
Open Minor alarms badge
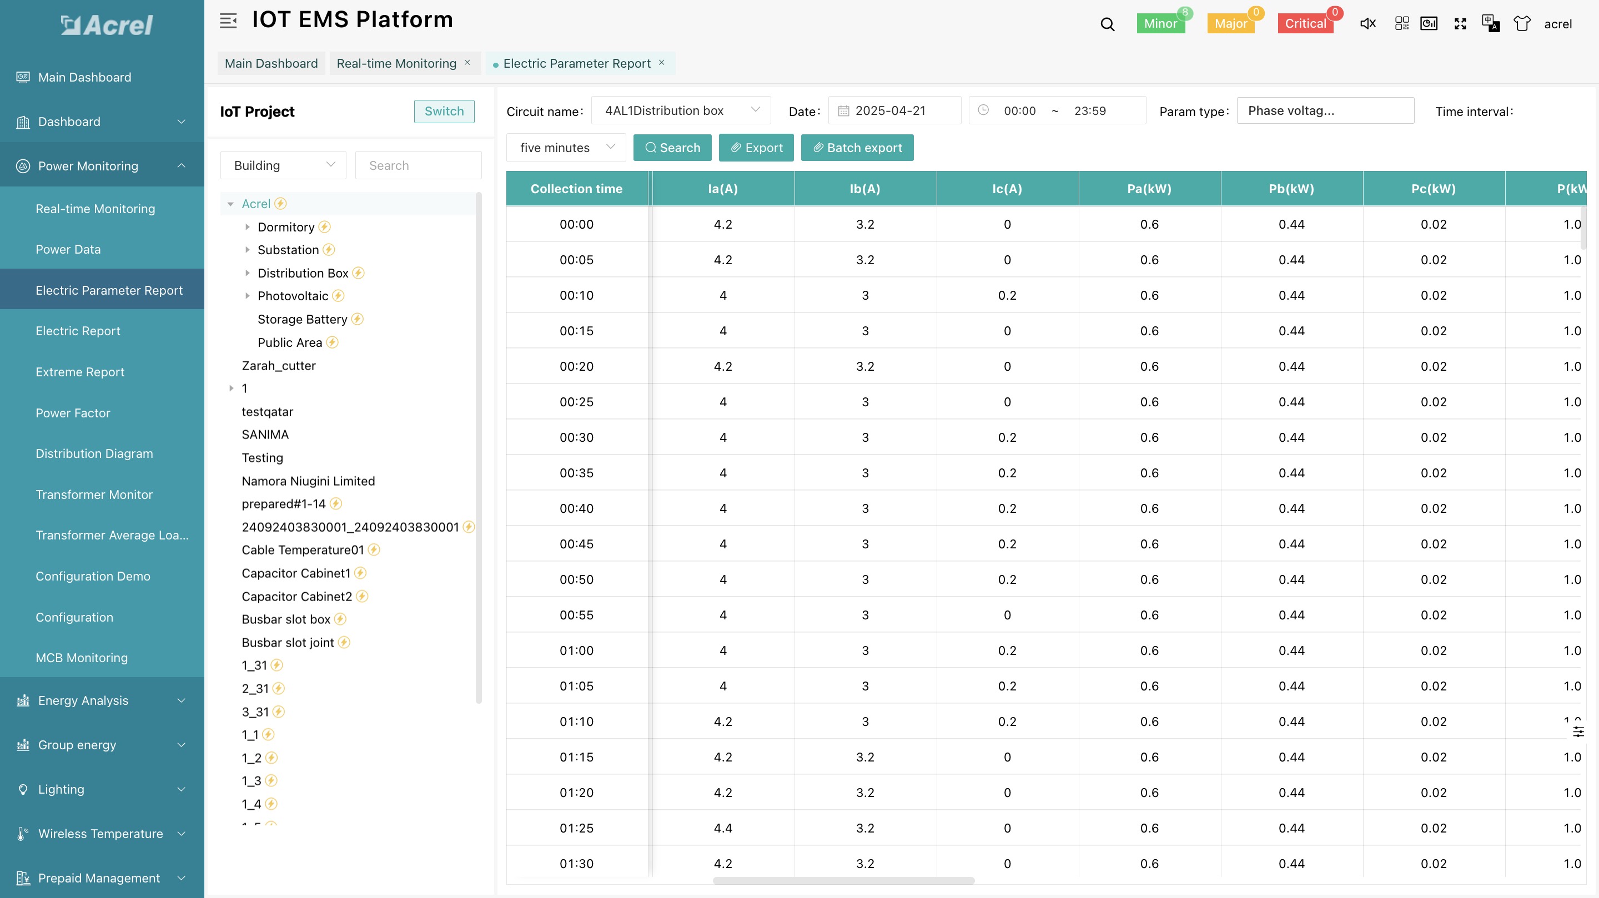(1161, 23)
